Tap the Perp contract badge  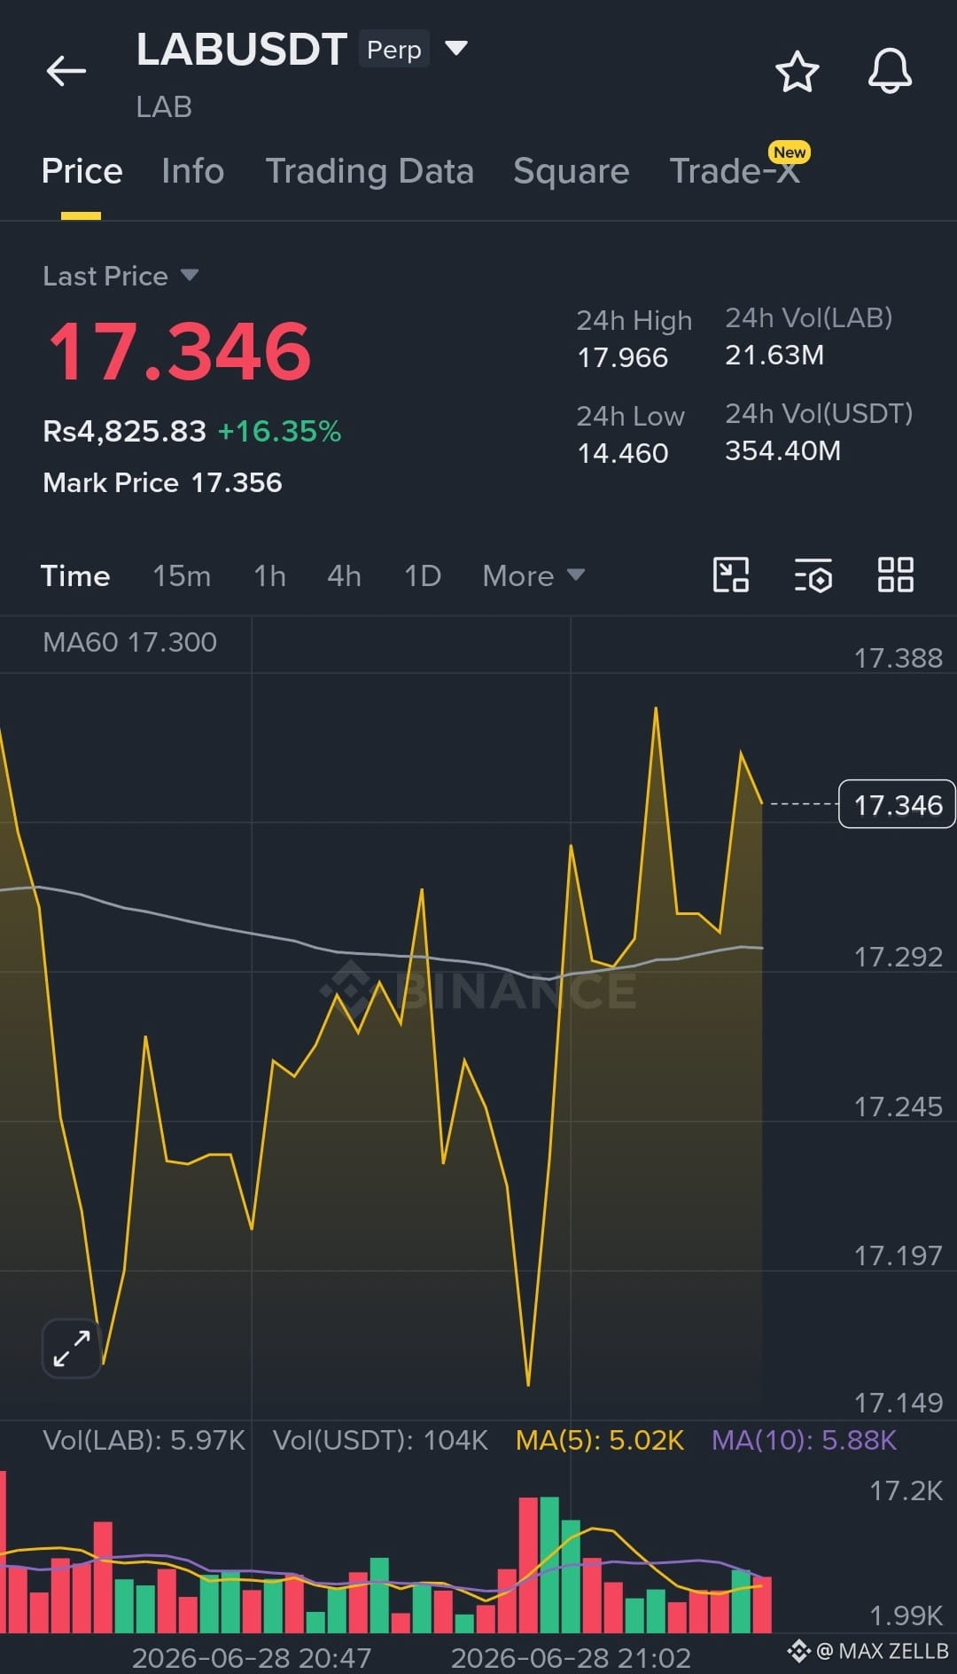tap(394, 50)
